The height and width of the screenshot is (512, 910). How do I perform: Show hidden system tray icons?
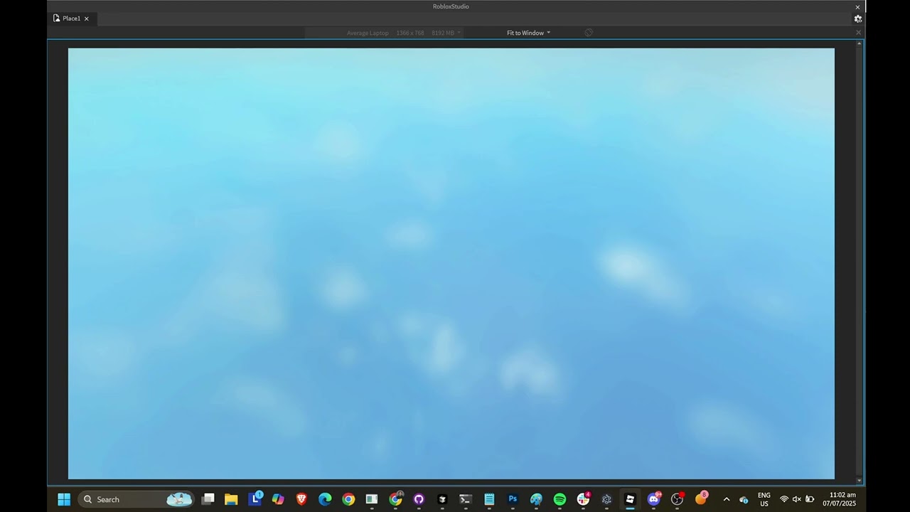coord(726,499)
